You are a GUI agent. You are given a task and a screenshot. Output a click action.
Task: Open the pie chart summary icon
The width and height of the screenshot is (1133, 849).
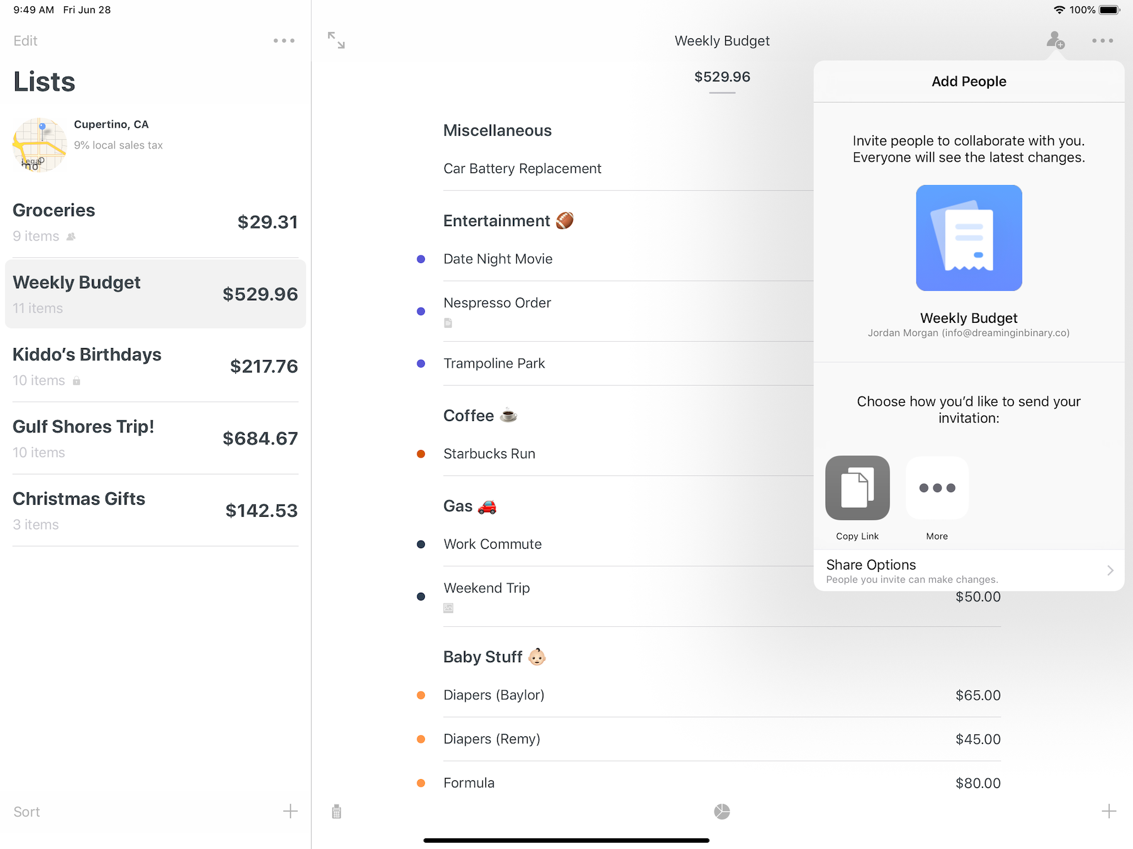[722, 812]
